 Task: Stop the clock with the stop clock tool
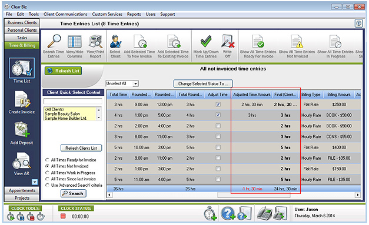pyautogui.click(x=31, y=217)
